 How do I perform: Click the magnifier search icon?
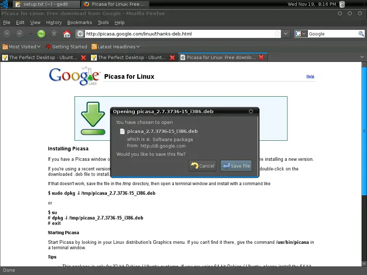tap(361, 34)
